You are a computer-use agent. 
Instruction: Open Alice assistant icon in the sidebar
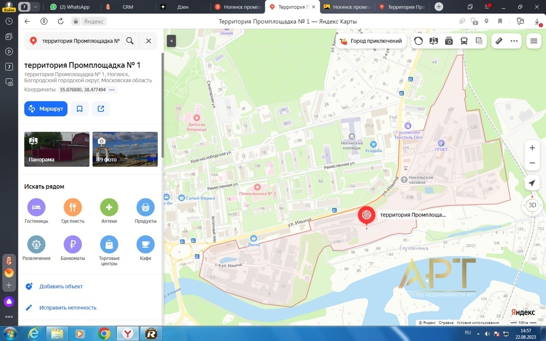9,301
